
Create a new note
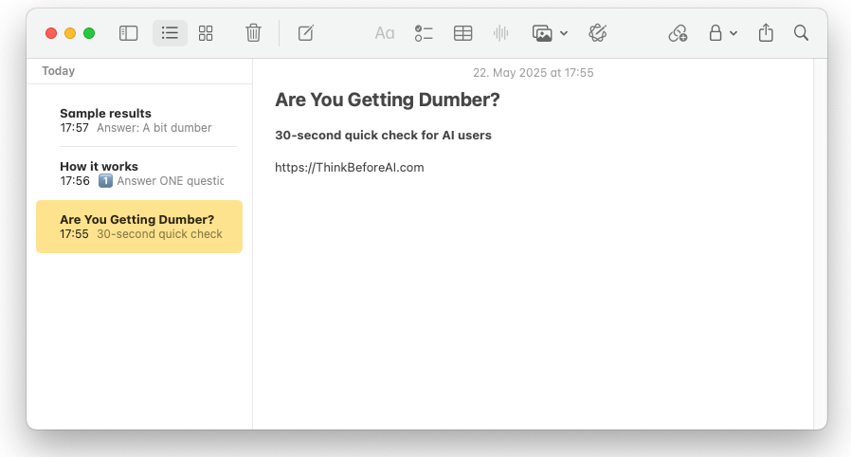[306, 33]
